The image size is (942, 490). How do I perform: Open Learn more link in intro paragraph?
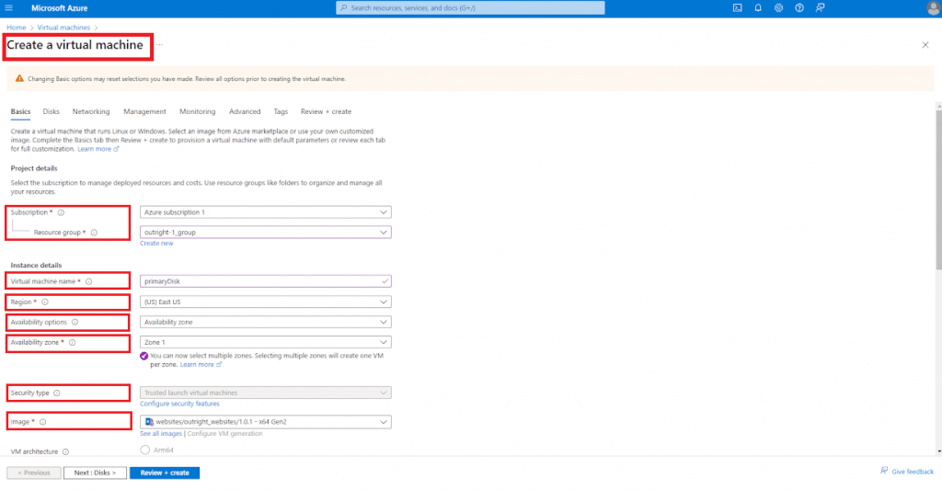(98, 149)
